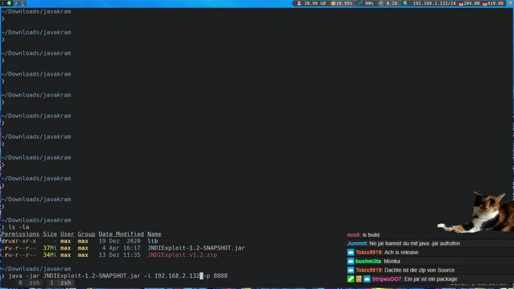Screen dimensions: 514x289
Task: Click the ncc0 username in chat
Action: pyautogui.click(x=353, y=235)
